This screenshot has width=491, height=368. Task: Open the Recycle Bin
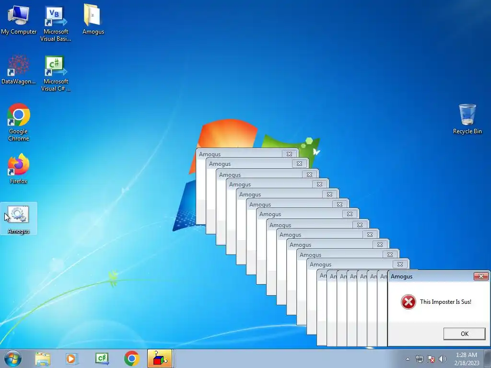click(467, 119)
